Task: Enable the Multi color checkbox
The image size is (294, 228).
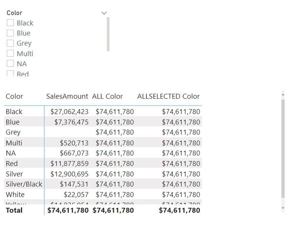Action: pos(10,53)
